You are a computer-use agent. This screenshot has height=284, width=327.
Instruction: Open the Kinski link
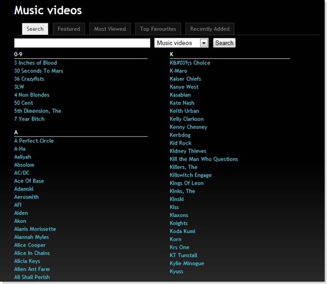pyautogui.click(x=176, y=199)
